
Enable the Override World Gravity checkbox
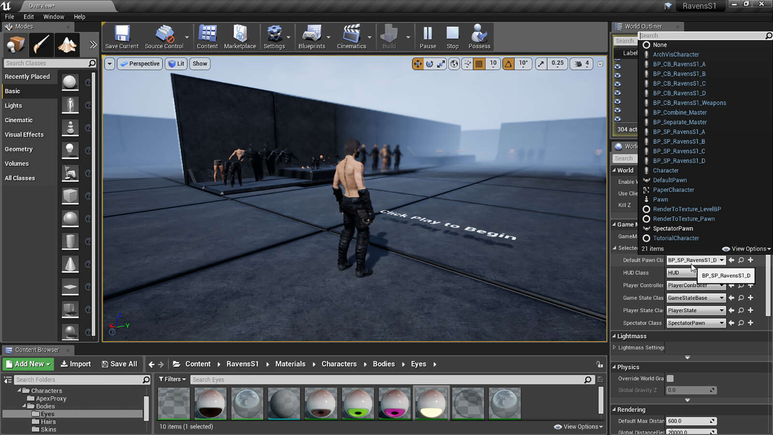[x=670, y=378]
